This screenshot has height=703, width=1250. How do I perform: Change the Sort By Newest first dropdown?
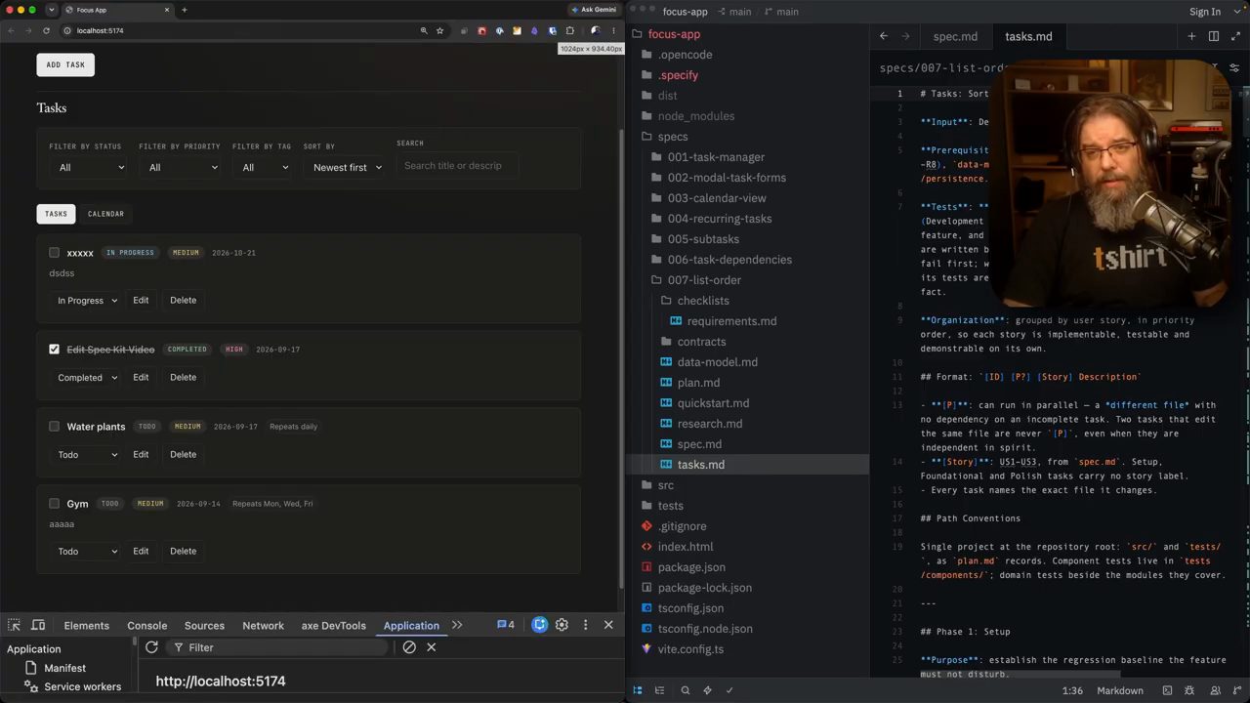[347, 167]
